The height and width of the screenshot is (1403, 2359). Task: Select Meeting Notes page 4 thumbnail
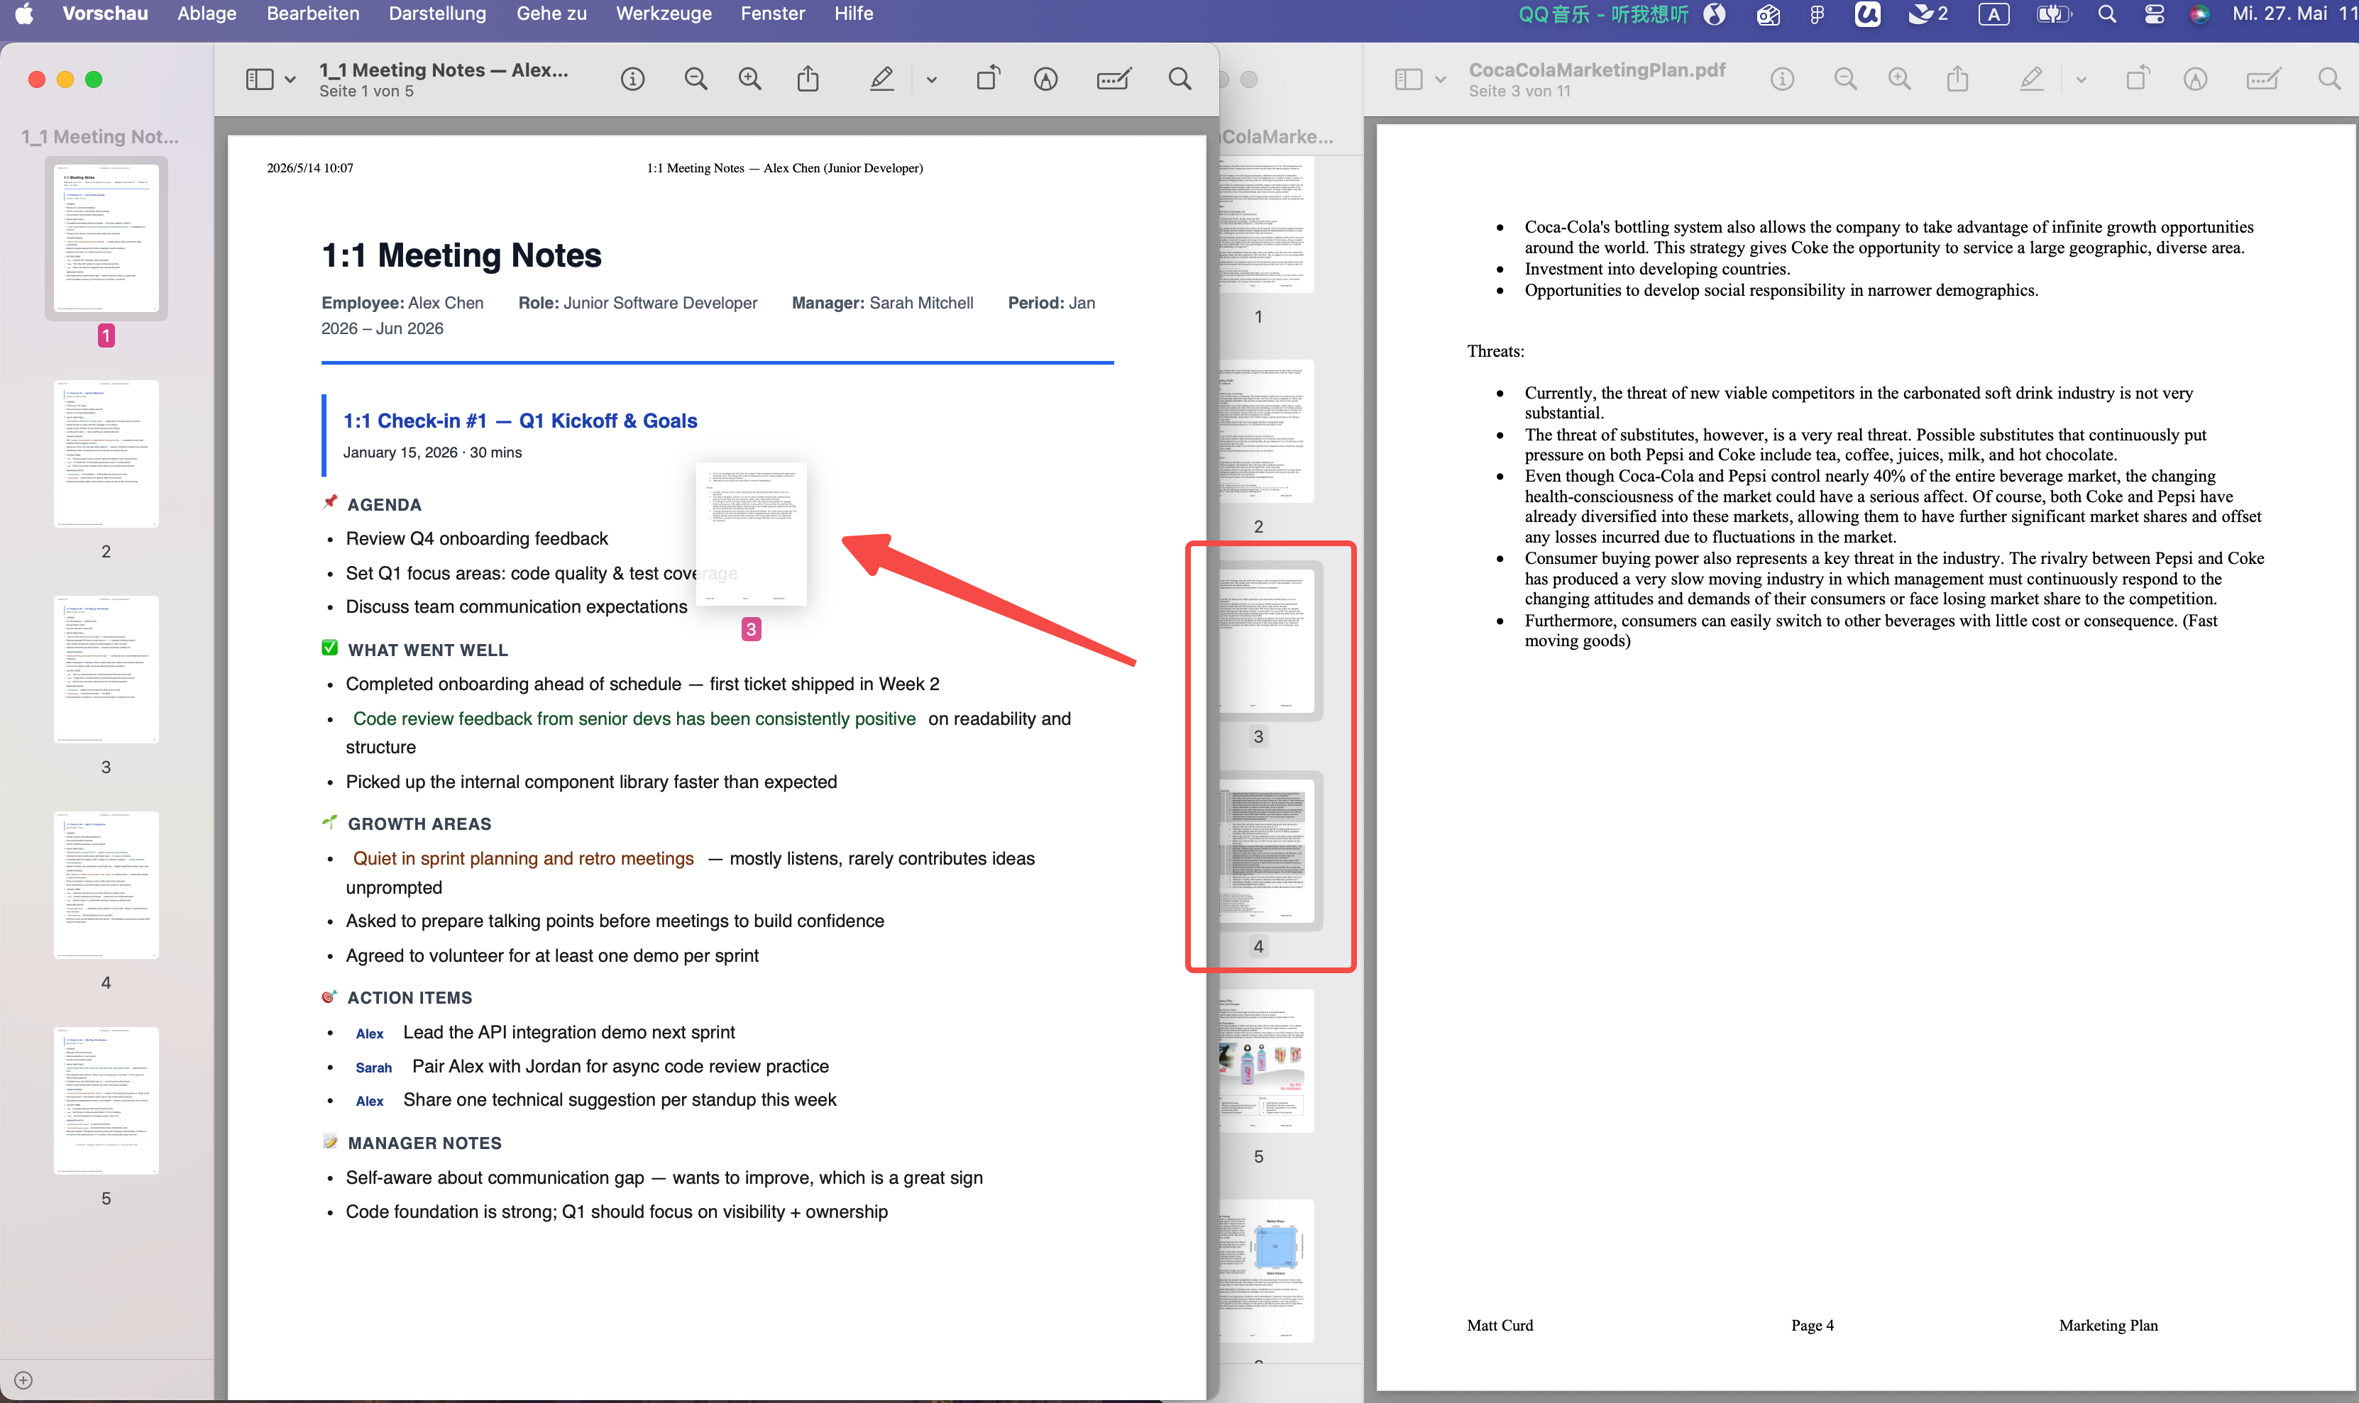pos(106,885)
